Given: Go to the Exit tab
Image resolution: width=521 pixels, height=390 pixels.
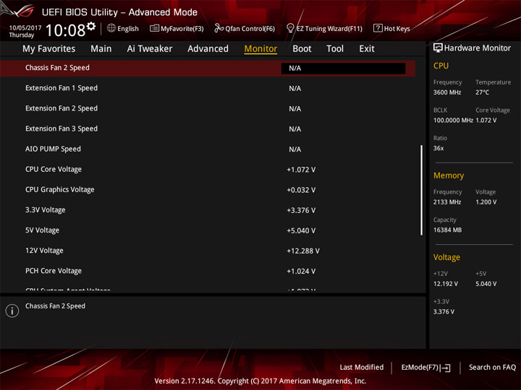Looking at the screenshot, I should point(367,49).
